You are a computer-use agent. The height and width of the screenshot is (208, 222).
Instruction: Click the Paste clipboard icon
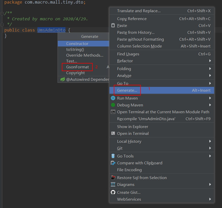[x=113, y=26]
